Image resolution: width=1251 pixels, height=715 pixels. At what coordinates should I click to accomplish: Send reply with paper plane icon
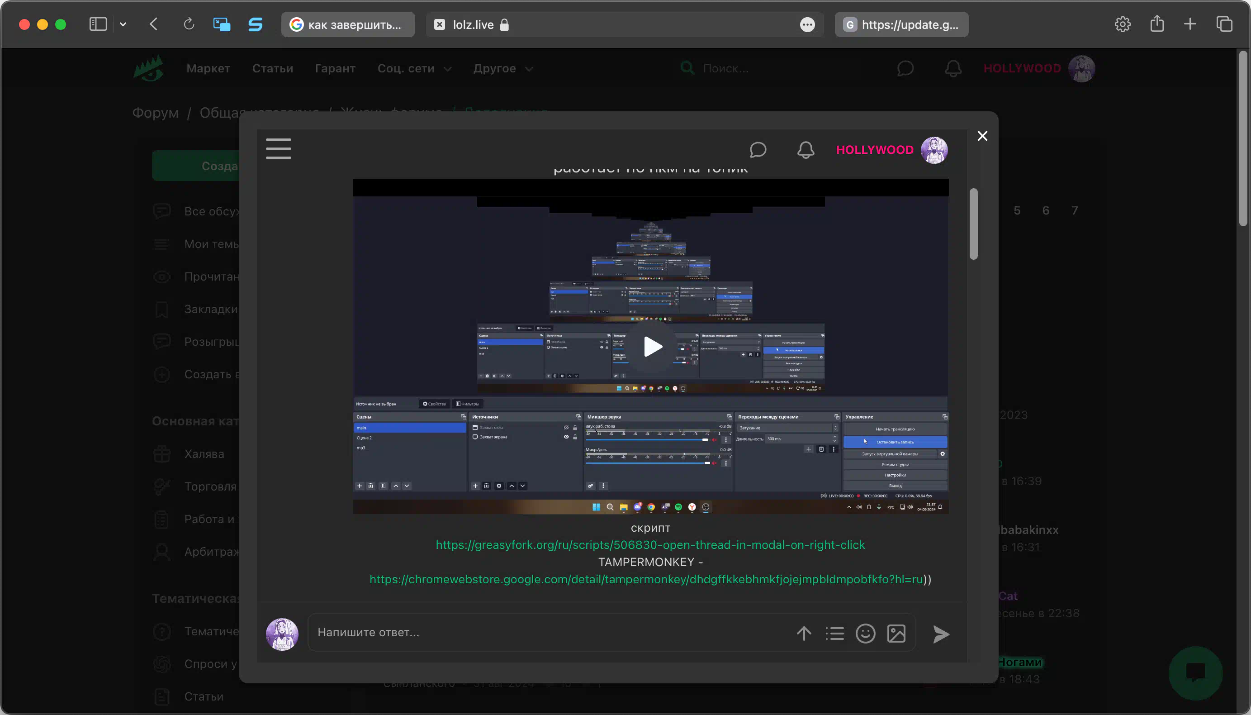[940, 634]
